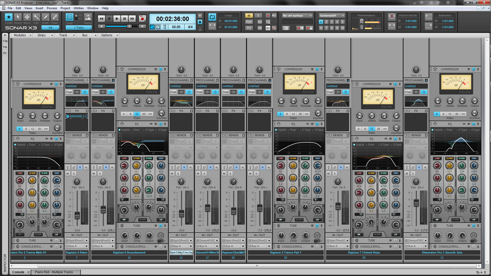Open the Clip inspector tab
This screenshot has height=276, width=491.
click(x=5, y=41)
